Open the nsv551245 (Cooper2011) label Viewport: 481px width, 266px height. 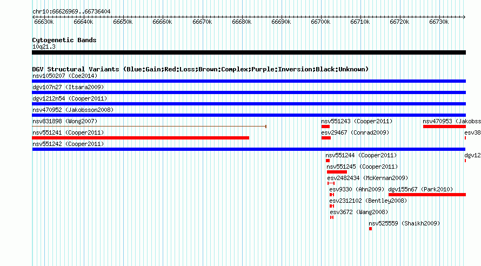(362, 167)
